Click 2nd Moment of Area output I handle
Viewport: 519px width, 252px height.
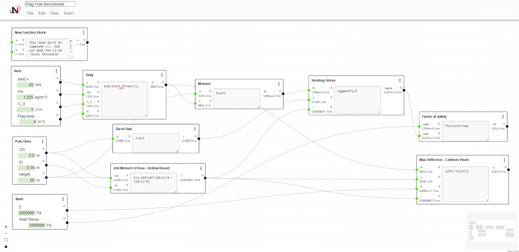tap(205, 178)
